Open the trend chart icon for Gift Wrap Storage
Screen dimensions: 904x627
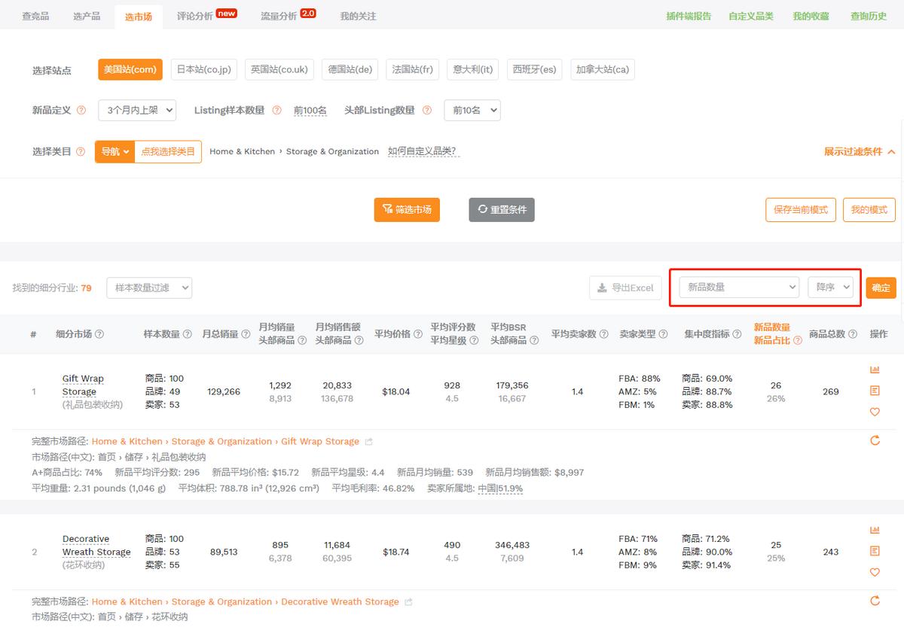tap(875, 370)
